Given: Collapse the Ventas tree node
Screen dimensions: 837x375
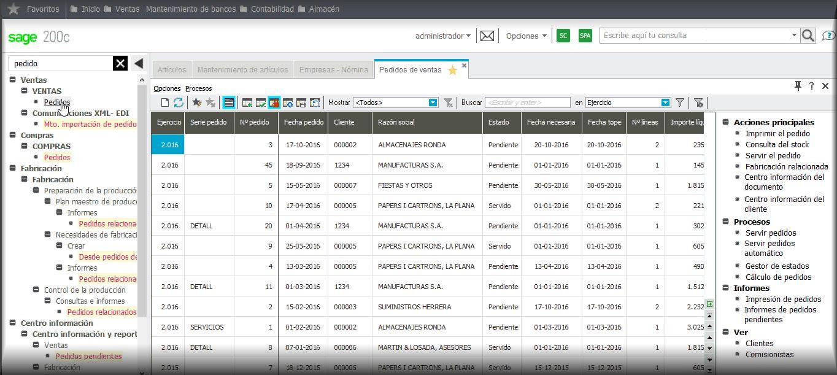Looking at the screenshot, I should coord(13,80).
